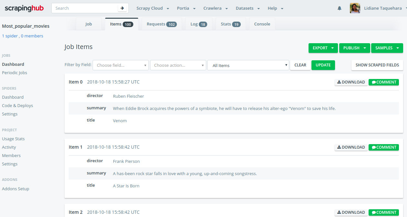Expand the PUBLISH dropdown button

[355, 48]
